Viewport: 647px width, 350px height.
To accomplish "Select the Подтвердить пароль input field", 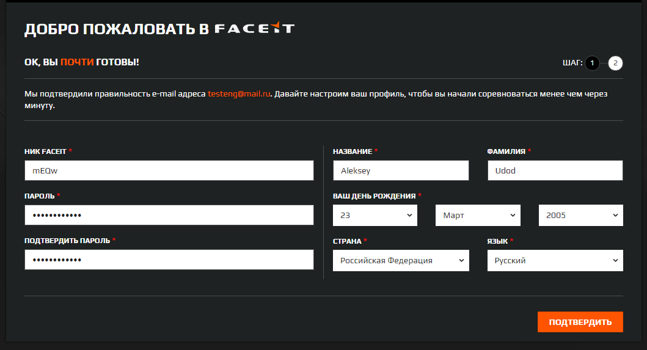I will tap(169, 260).
